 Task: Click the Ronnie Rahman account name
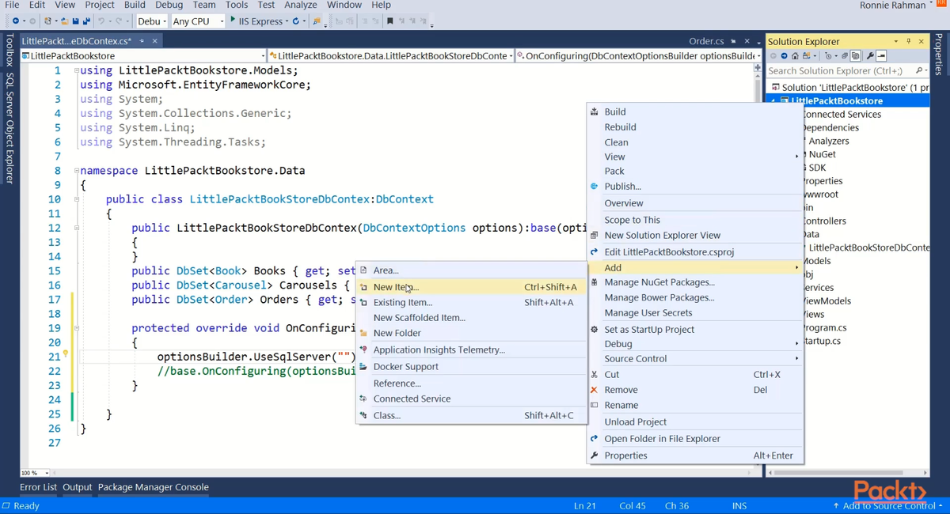tap(891, 6)
